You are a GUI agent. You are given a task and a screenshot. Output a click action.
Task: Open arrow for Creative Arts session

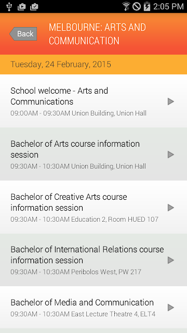[x=171, y=208]
